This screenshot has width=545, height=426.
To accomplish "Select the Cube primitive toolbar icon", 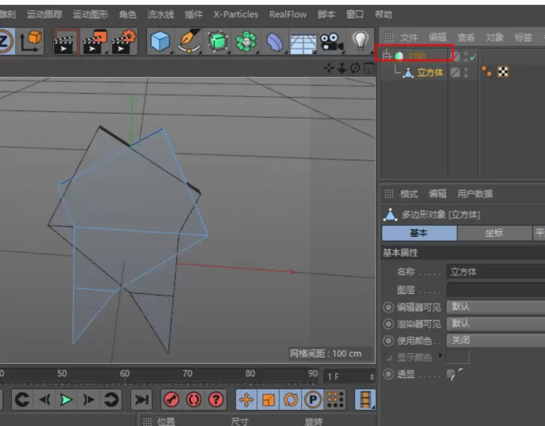I will (160, 41).
